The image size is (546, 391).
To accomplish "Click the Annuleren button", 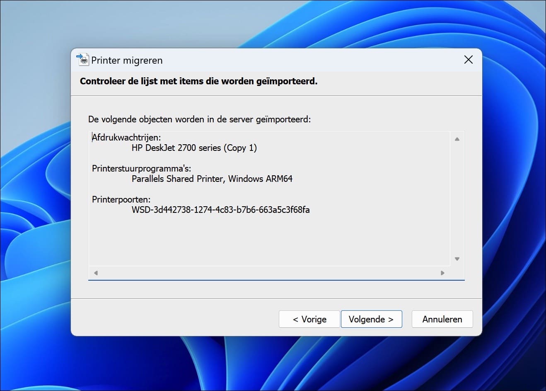I will click(442, 319).
